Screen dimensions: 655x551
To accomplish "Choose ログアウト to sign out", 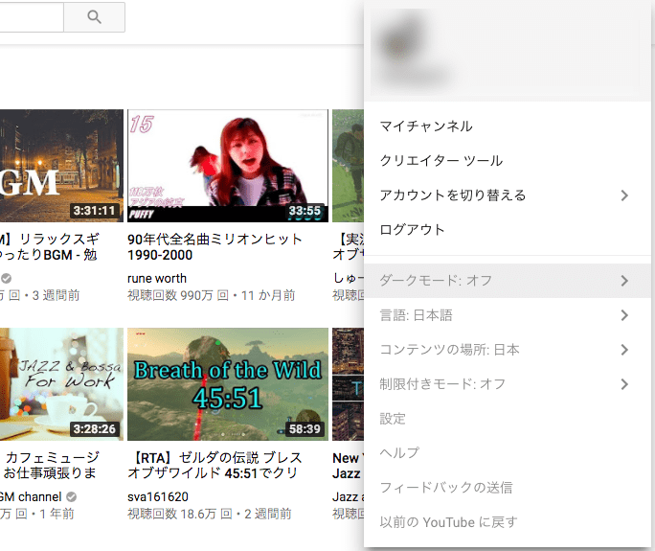I will pos(508,230).
